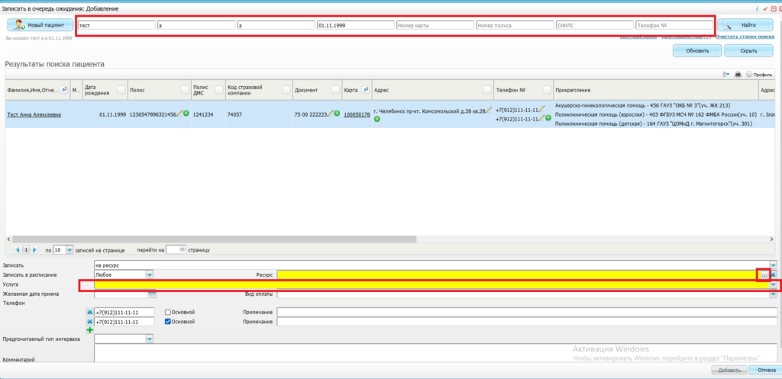Screen dimensions: 782x379
Task: Click the Обновить button
Action: [x=697, y=51]
